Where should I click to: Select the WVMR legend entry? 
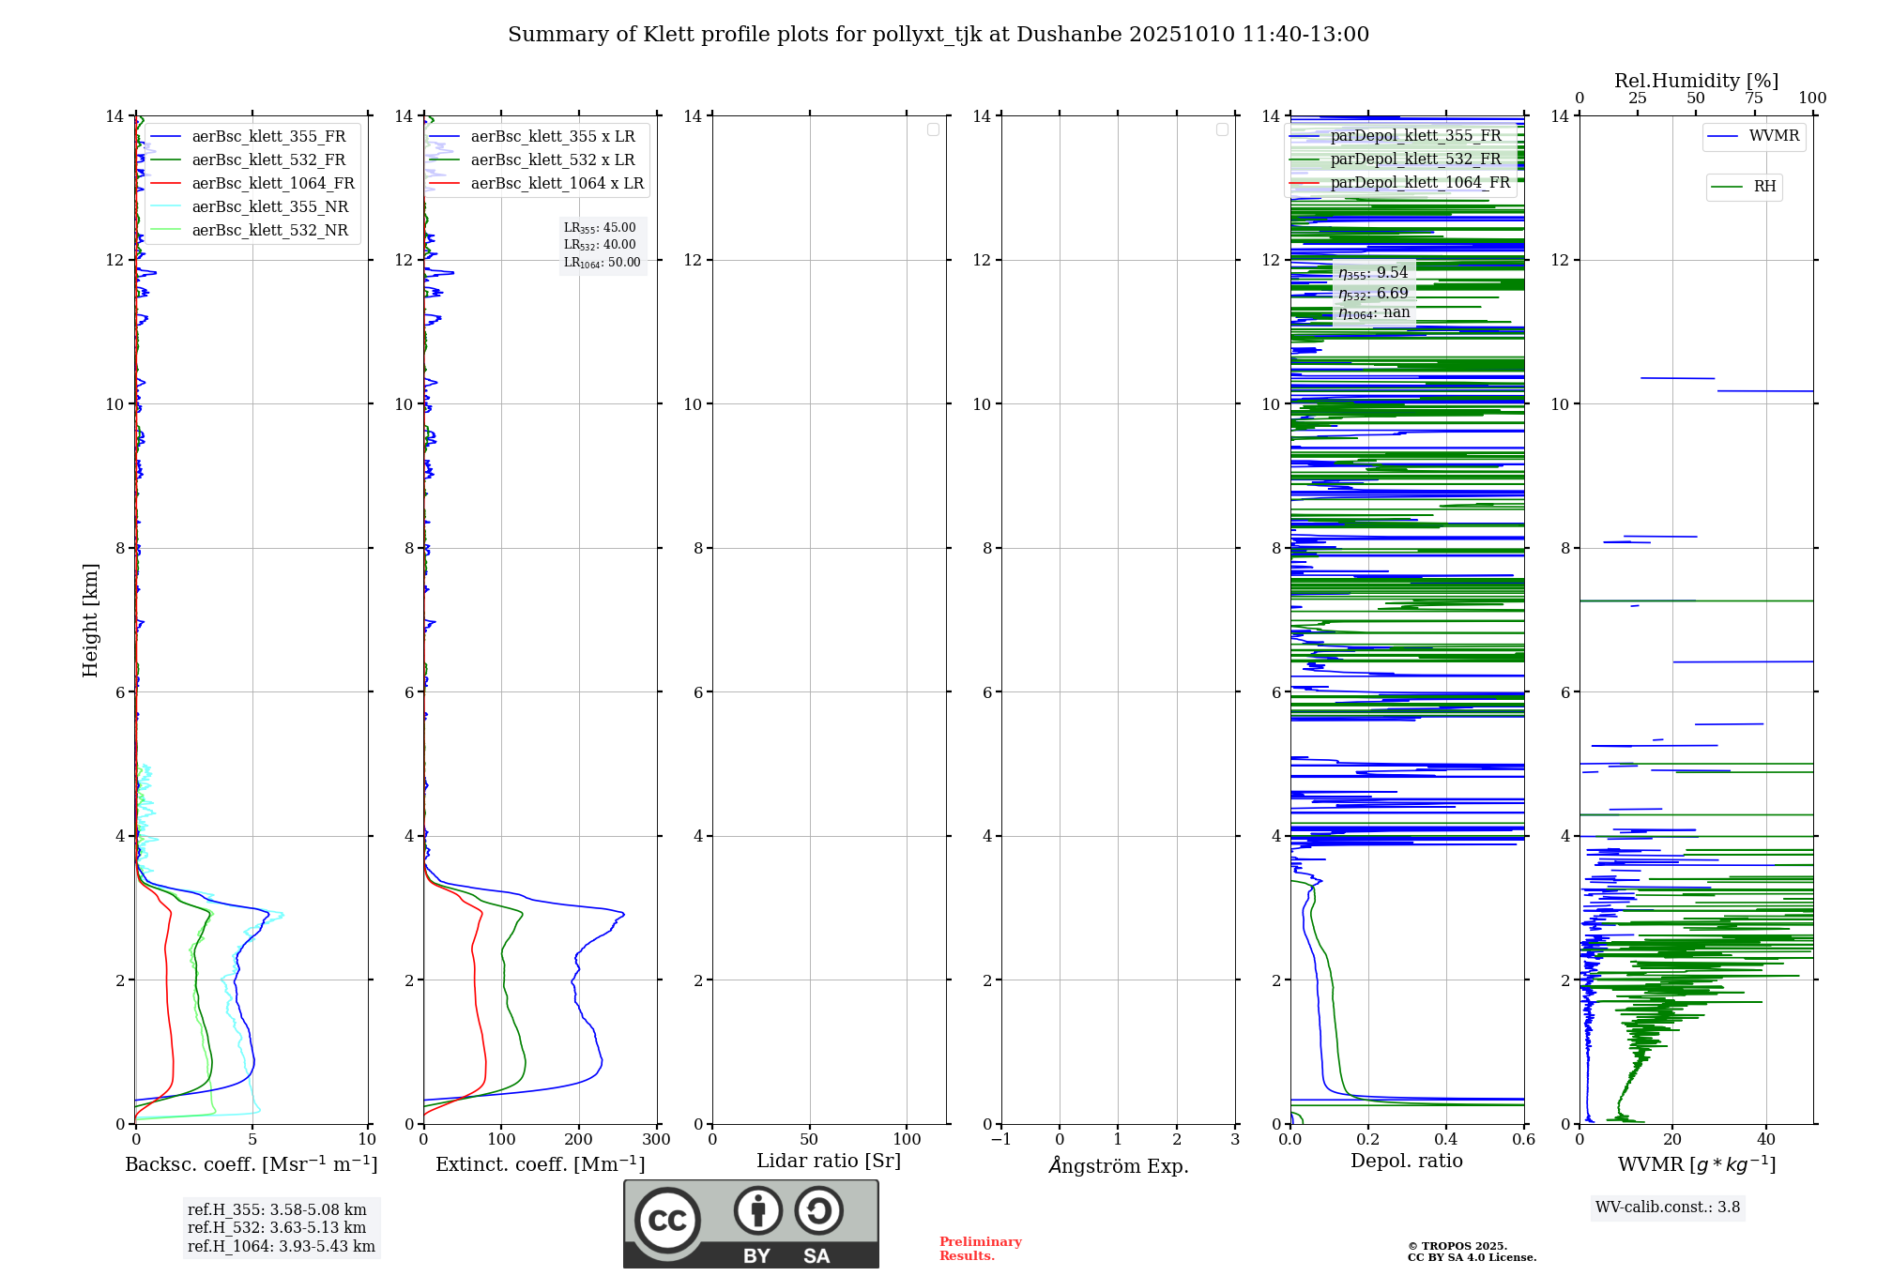click(x=1773, y=136)
